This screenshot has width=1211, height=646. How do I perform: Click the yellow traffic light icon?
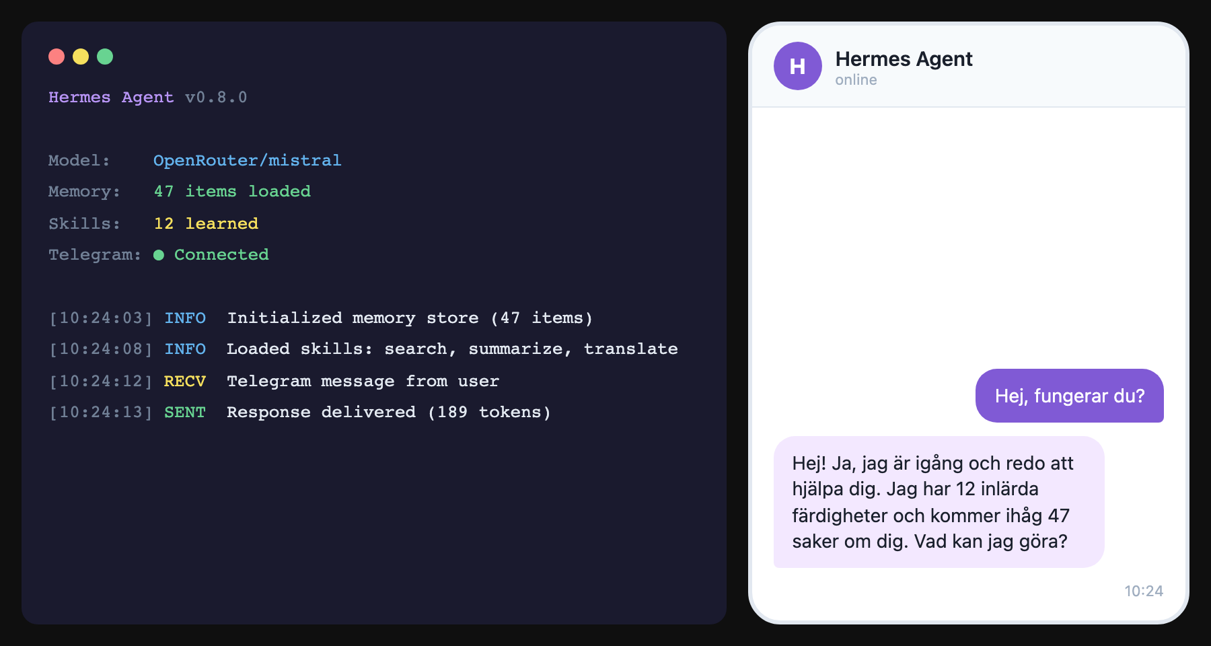tap(81, 57)
